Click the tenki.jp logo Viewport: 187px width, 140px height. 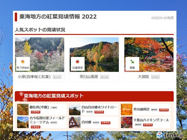click(x=170, y=135)
